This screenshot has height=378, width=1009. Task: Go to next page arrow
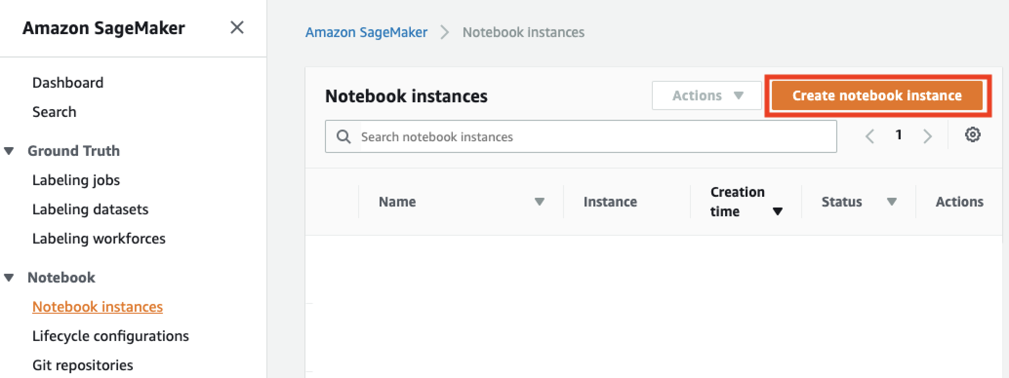(928, 136)
